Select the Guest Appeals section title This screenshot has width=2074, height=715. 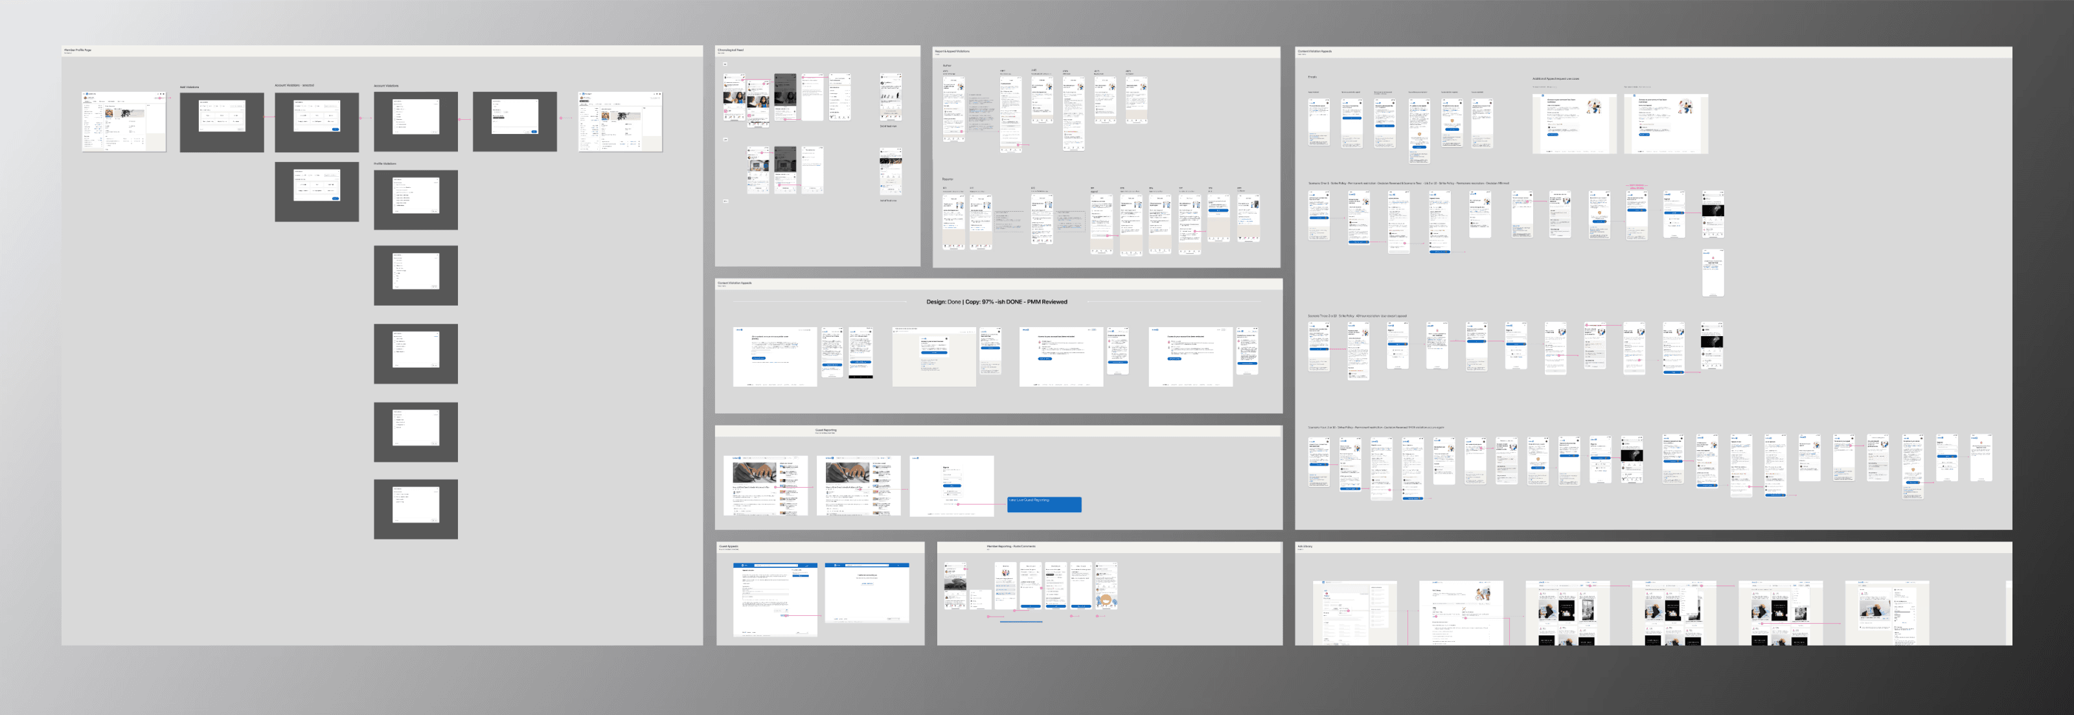click(728, 546)
